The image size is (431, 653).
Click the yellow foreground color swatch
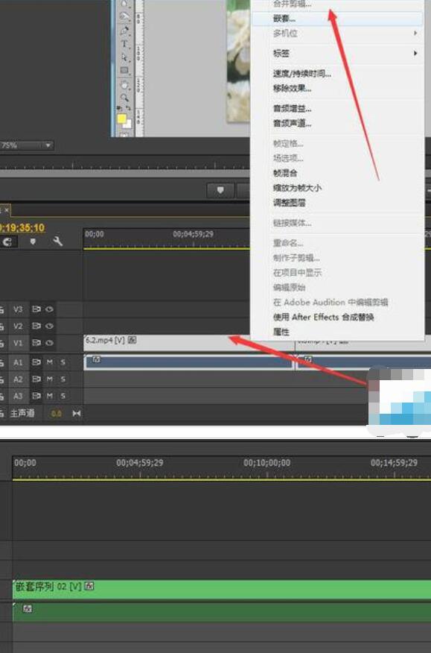[121, 119]
